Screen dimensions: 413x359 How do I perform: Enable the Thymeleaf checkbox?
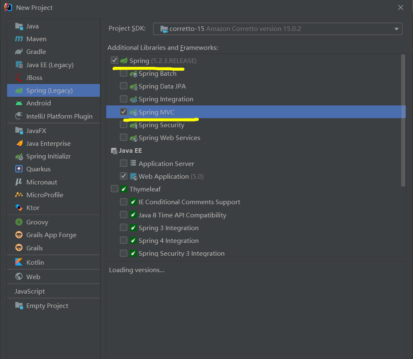click(x=115, y=189)
